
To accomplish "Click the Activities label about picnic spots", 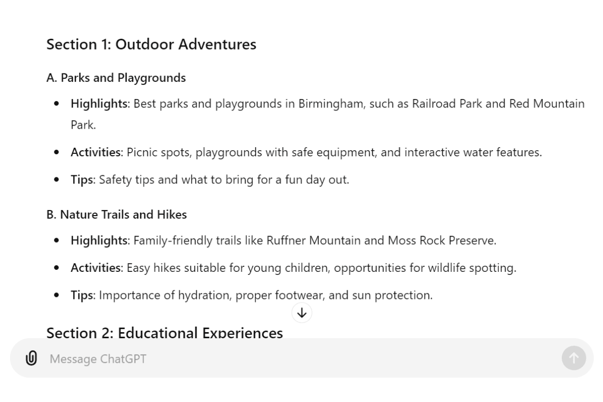I will click(x=96, y=152).
